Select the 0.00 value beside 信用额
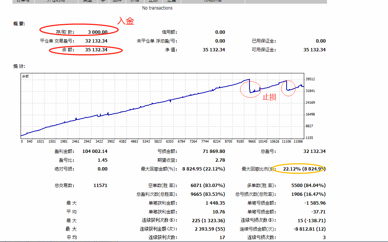This screenshot has width=388, height=242. pos(220,32)
